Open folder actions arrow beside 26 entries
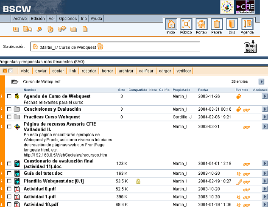This screenshot has width=268, height=207. 261,81
